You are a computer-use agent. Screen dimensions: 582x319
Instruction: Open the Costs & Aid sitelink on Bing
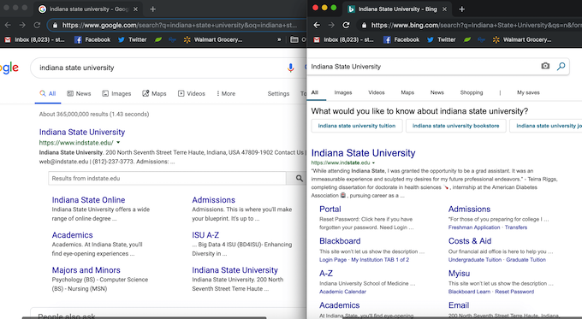click(x=470, y=241)
